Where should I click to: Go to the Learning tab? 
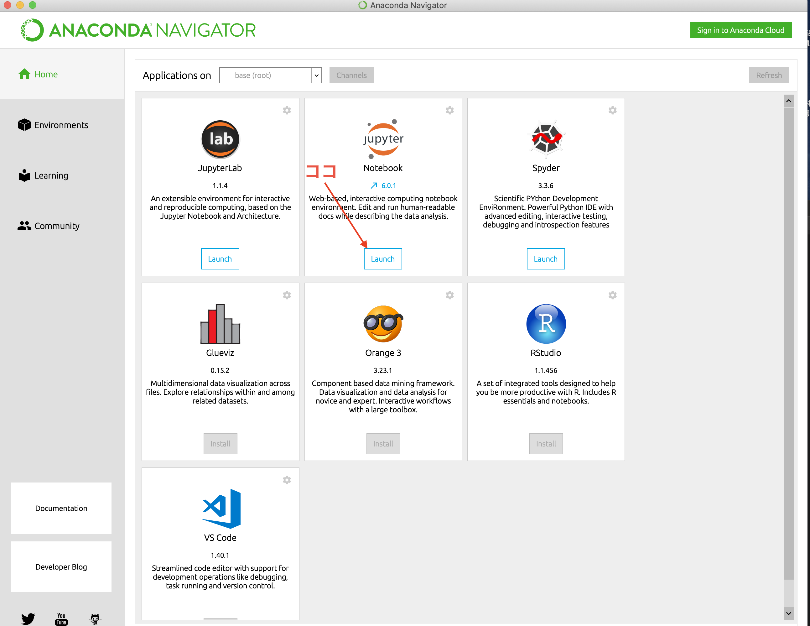[x=51, y=175]
